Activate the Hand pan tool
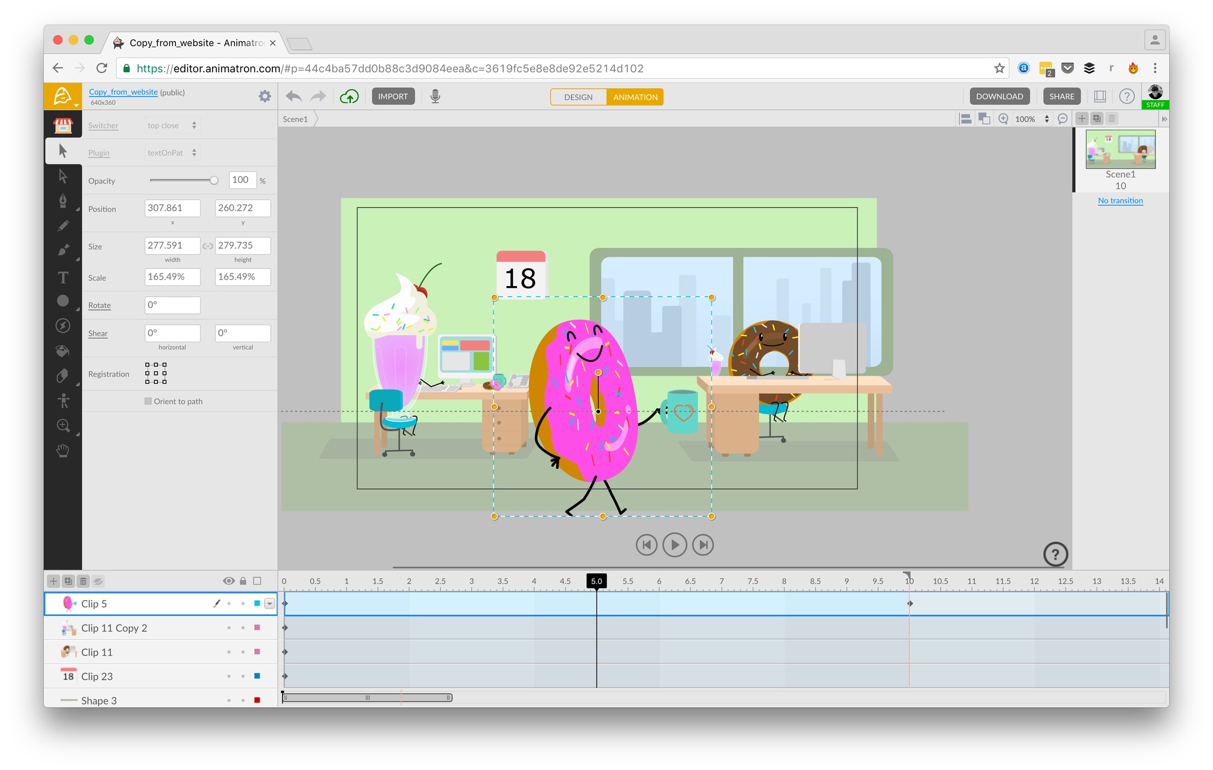The image size is (1213, 770). click(63, 451)
